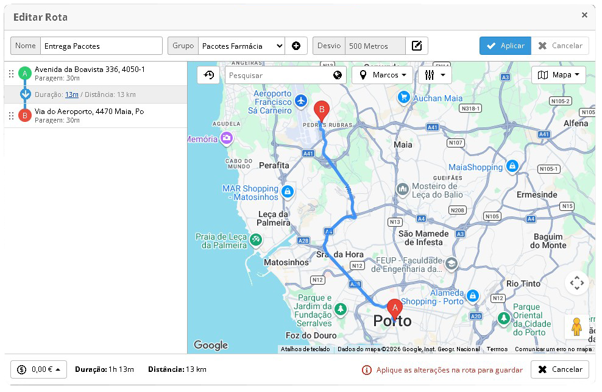Click the Desvio 500 Metros field
This screenshot has width=602, height=392.
pyautogui.click(x=375, y=46)
